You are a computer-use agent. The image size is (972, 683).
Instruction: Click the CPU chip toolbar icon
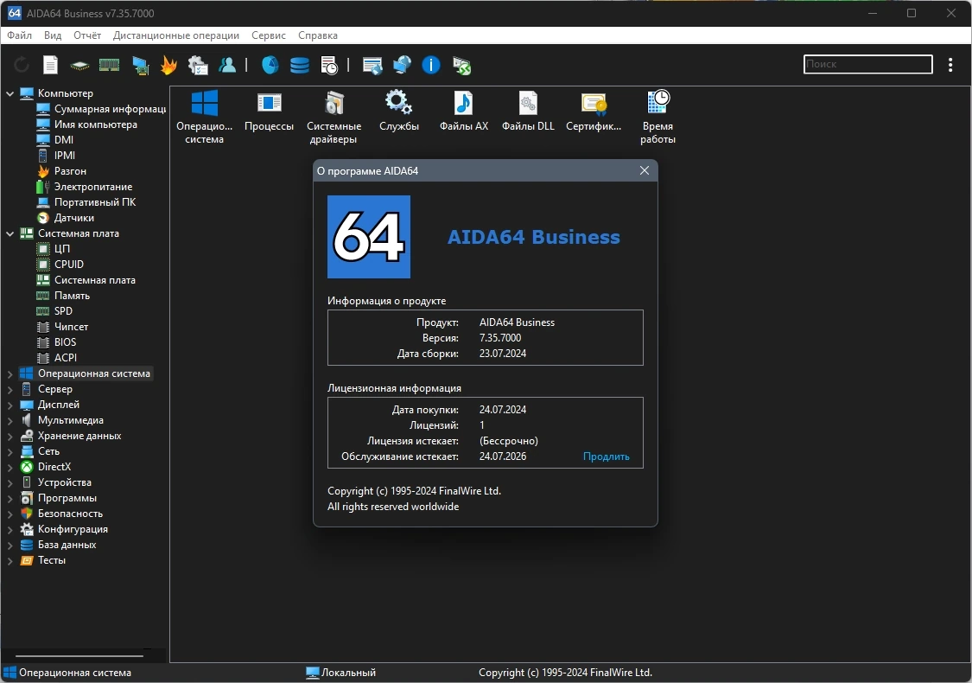coord(80,65)
